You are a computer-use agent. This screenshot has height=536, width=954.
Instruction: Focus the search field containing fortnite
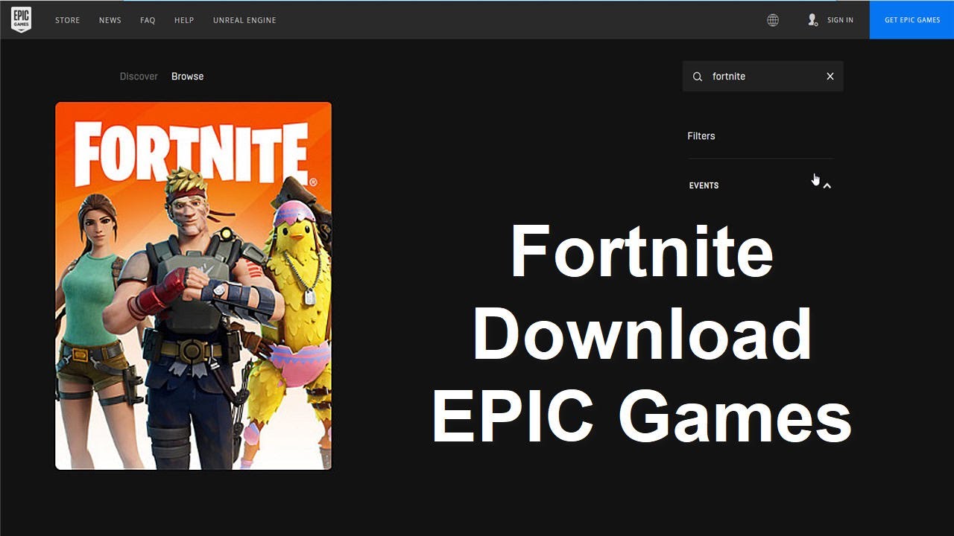click(762, 77)
